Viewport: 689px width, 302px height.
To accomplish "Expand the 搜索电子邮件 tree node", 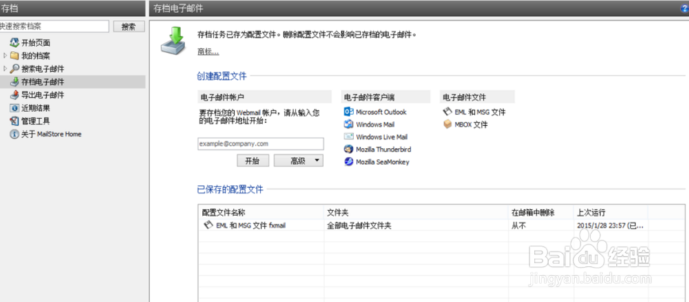I will [5, 69].
